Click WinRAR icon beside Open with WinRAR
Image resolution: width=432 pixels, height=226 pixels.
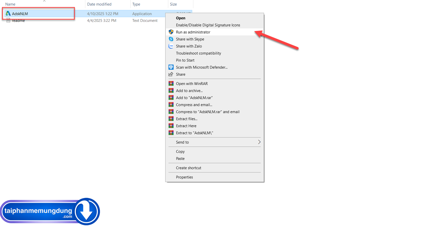[x=171, y=83]
